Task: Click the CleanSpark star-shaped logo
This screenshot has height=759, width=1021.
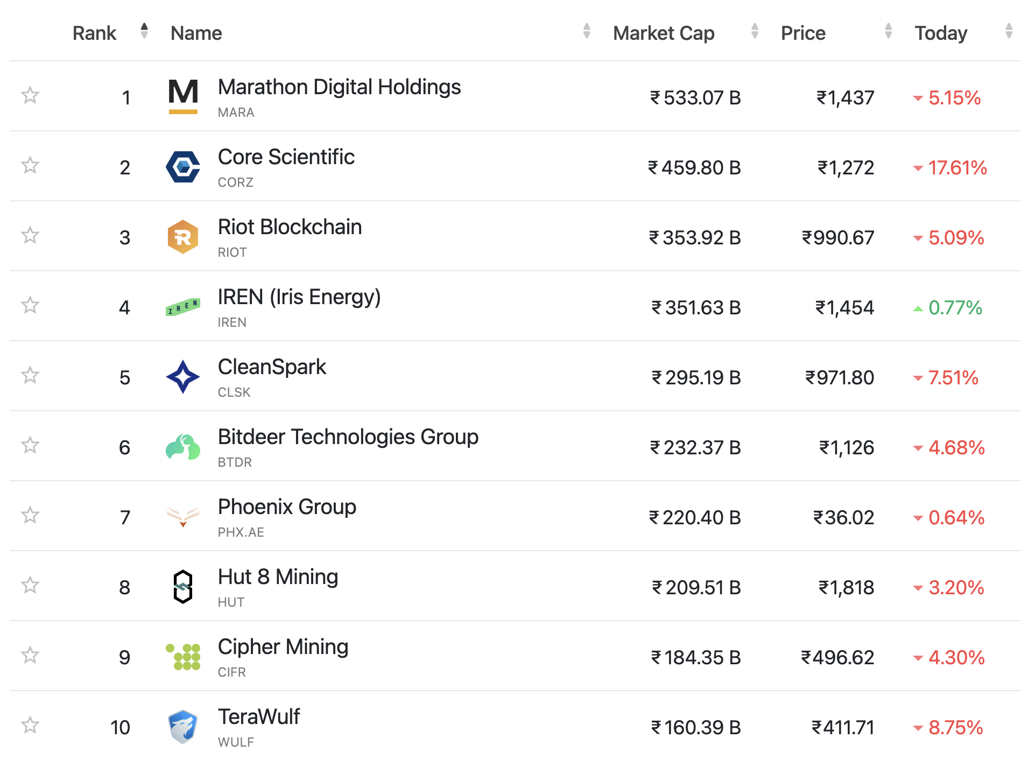Action: [182, 376]
